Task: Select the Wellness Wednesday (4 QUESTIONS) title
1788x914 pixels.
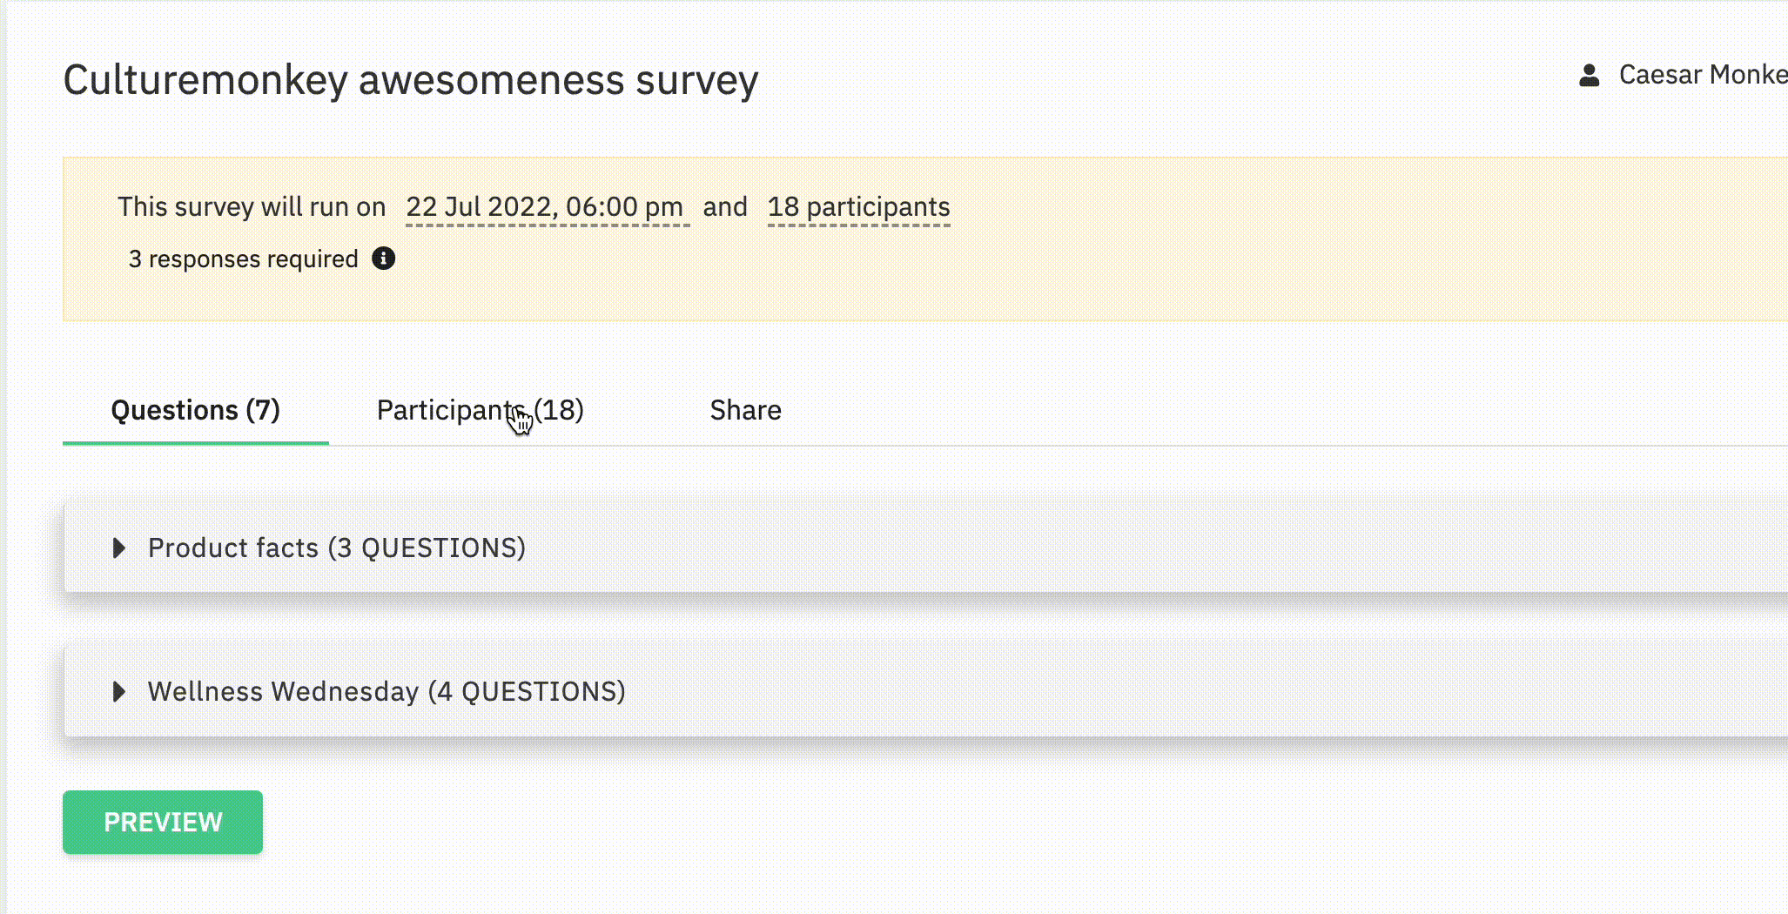Action: [387, 691]
